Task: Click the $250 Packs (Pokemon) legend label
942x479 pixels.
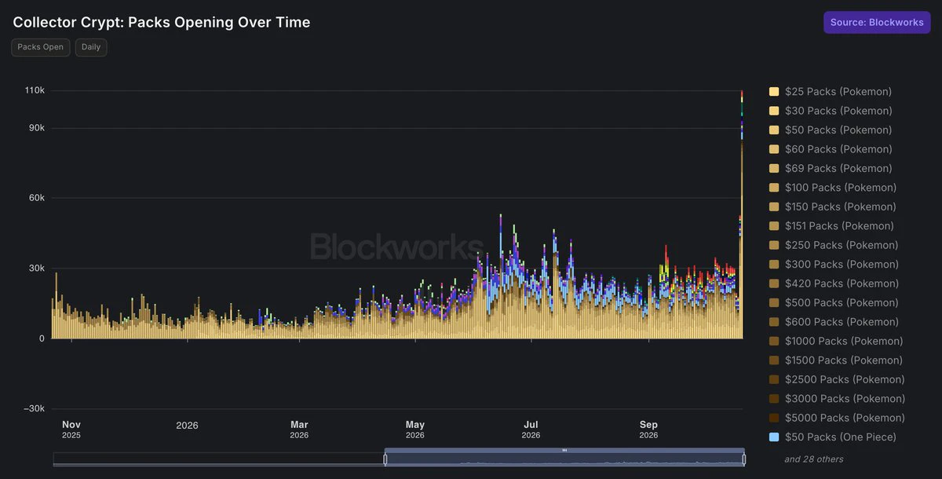Action: coord(842,245)
